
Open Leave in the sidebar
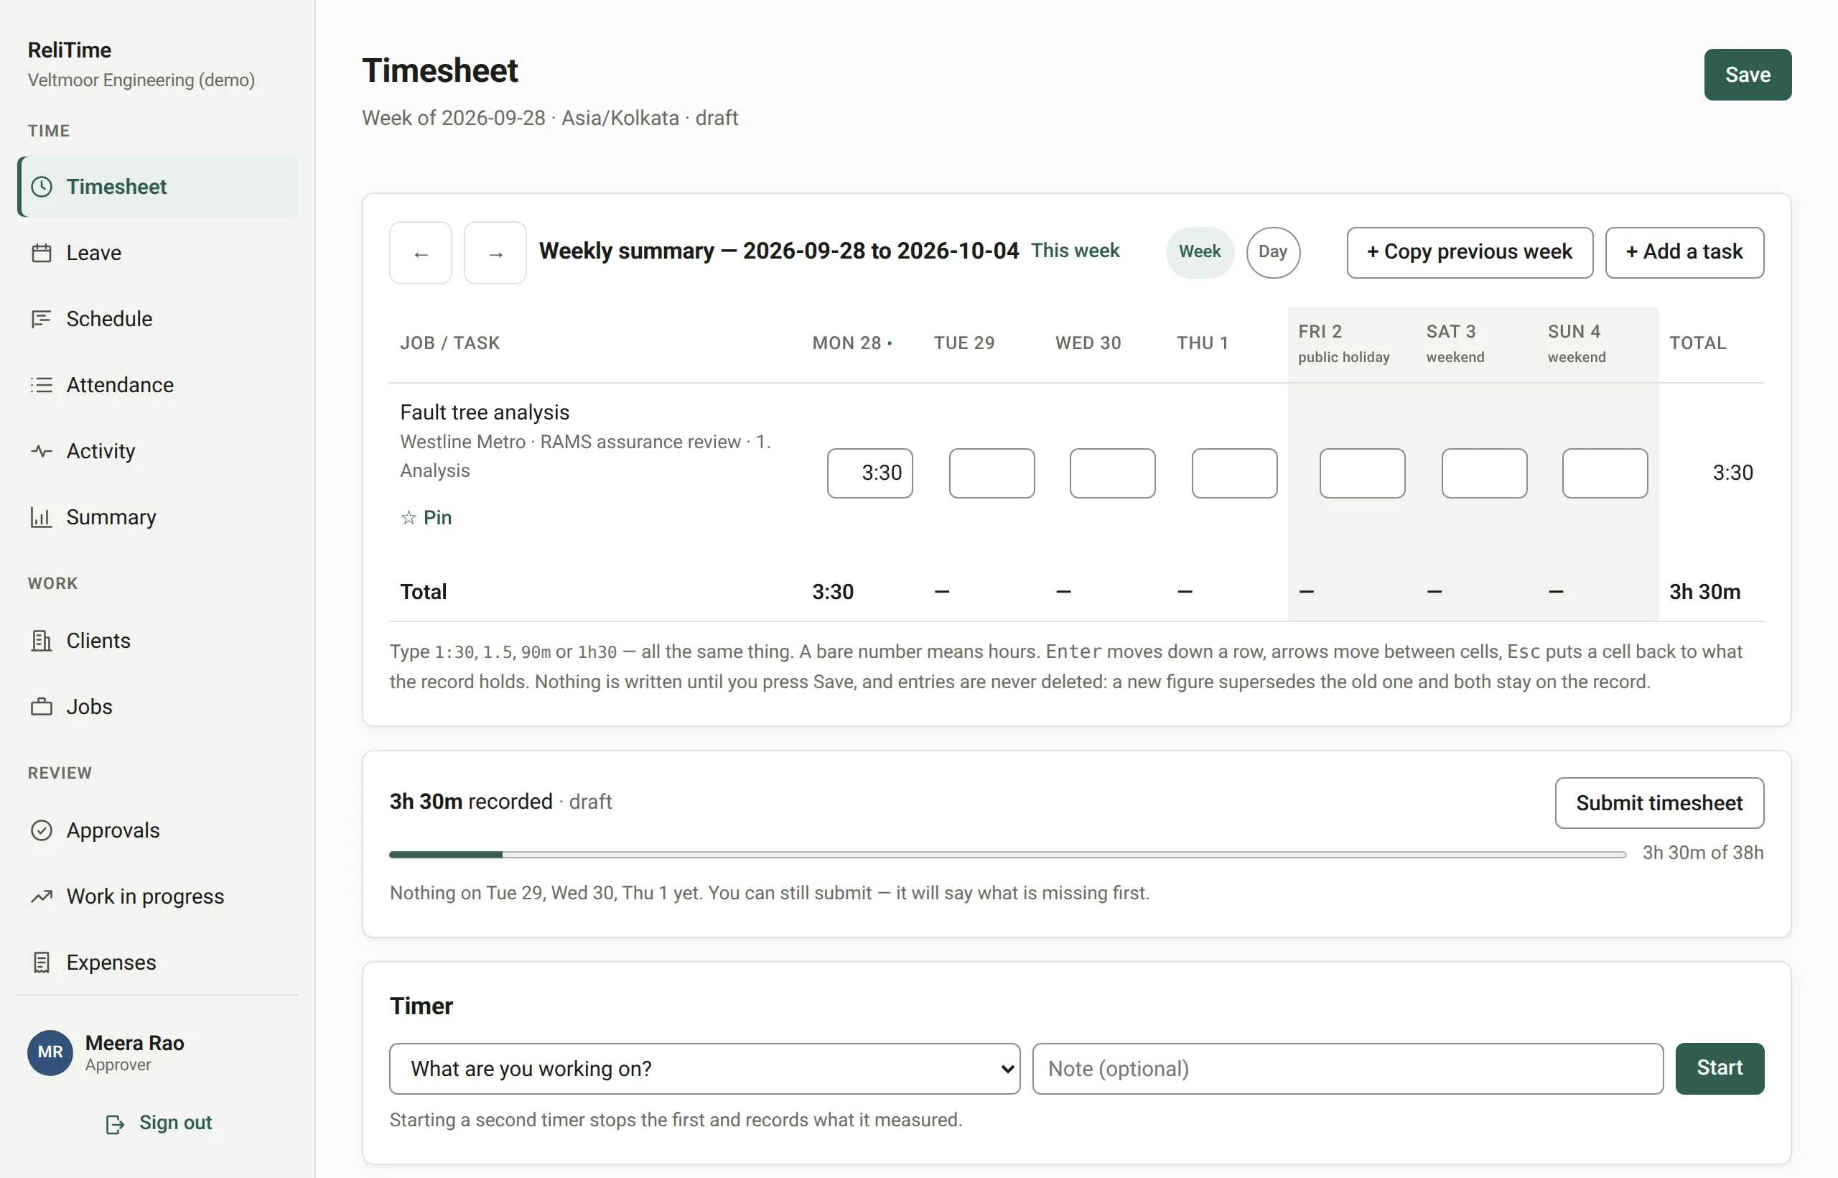157,253
